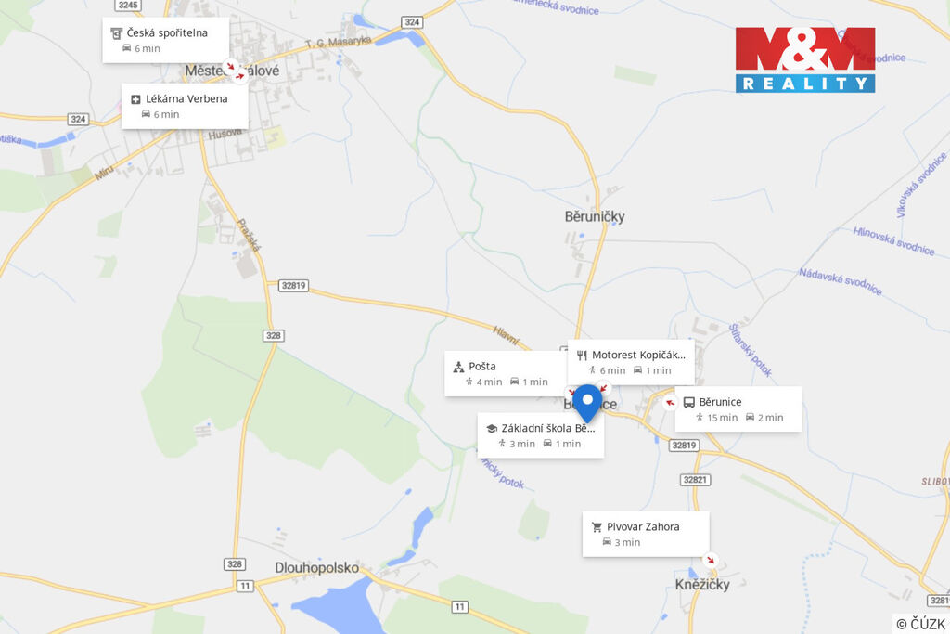The width and height of the screenshot is (950, 634).
Task: Click the Kněžičky village label
Action: (x=702, y=584)
